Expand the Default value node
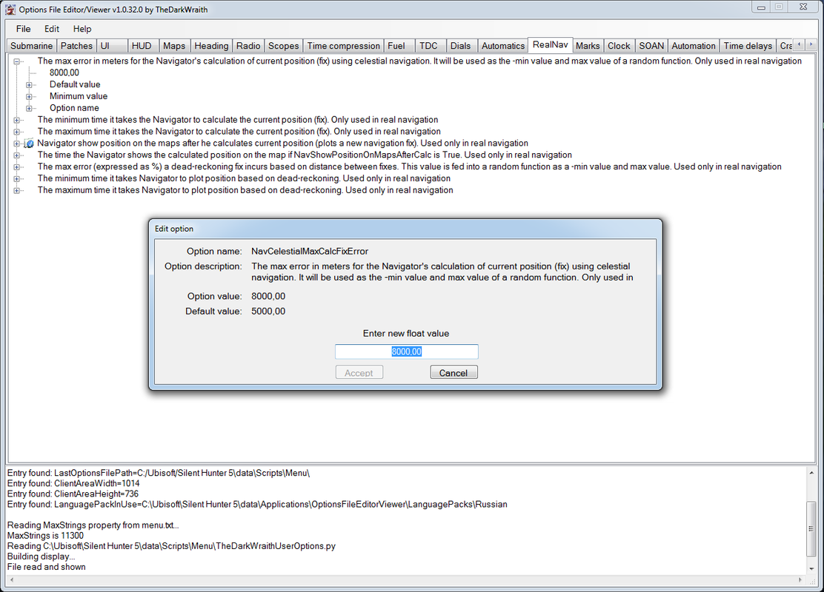Screen dimensions: 824x592 pyautogui.click(x=30, y=84)
